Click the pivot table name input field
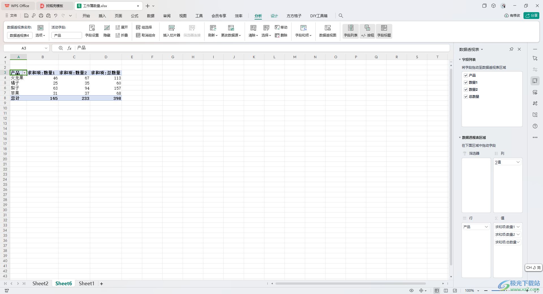 (20, 35)
